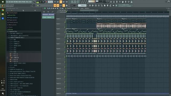Screen dimensions: 171x96
Task: Expand the 'IT - SNARE' folder
Action: [14, 65]
